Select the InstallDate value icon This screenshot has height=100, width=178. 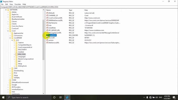coord(47,28)
